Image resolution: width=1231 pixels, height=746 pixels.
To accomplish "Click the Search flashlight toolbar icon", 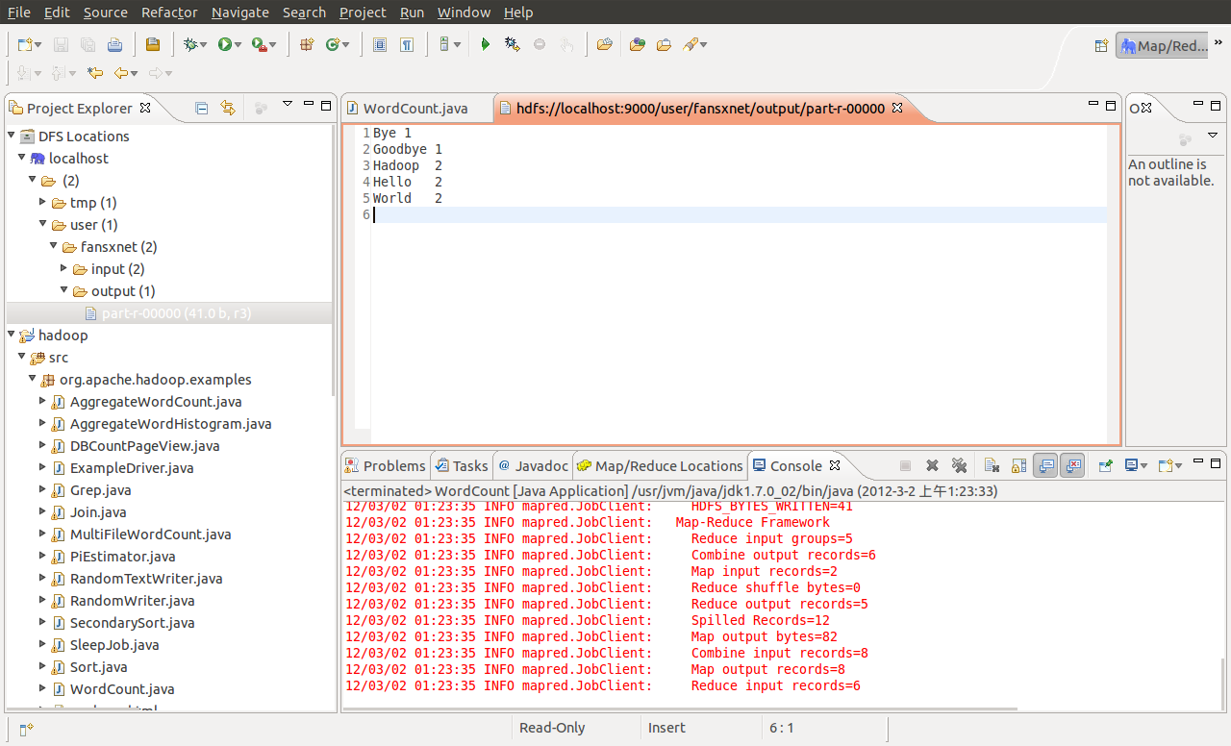I will [x=690, y=44].
